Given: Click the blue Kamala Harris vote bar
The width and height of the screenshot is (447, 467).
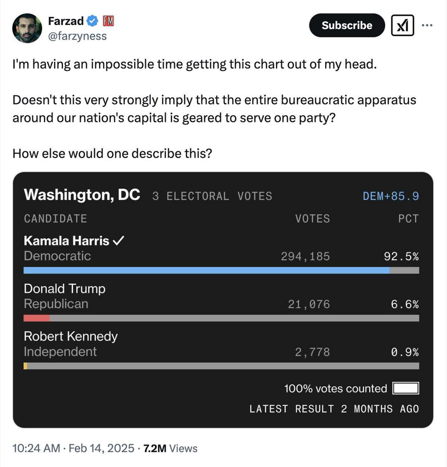Looking at the screenshot, I should pyautogui.click(x=207, y=271).
